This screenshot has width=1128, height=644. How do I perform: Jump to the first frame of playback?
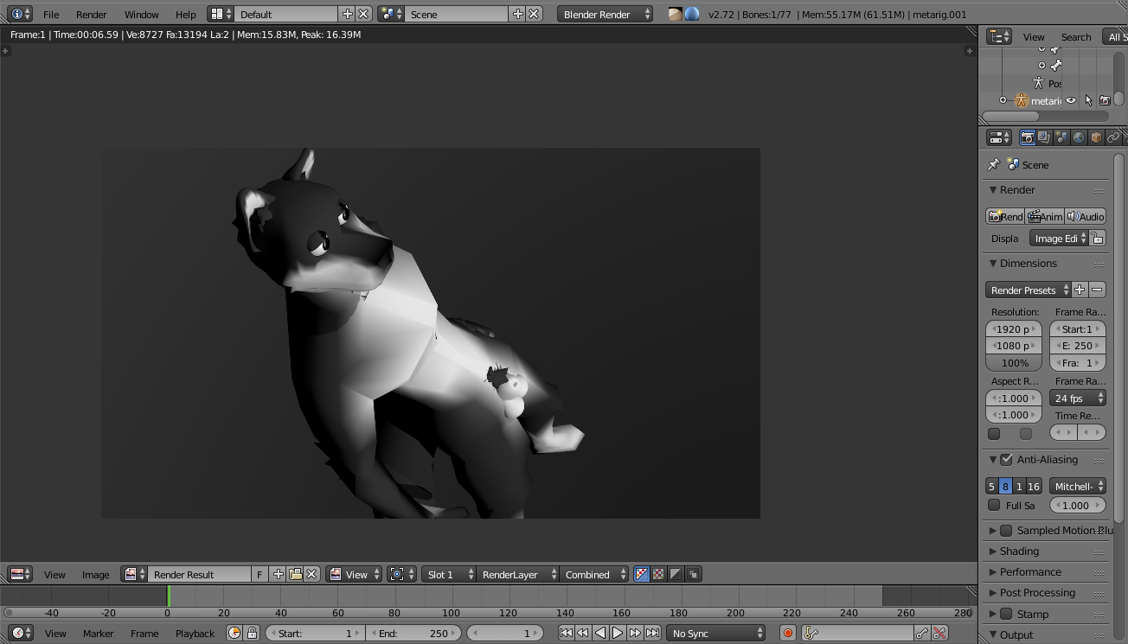click(x=566, y=633)
